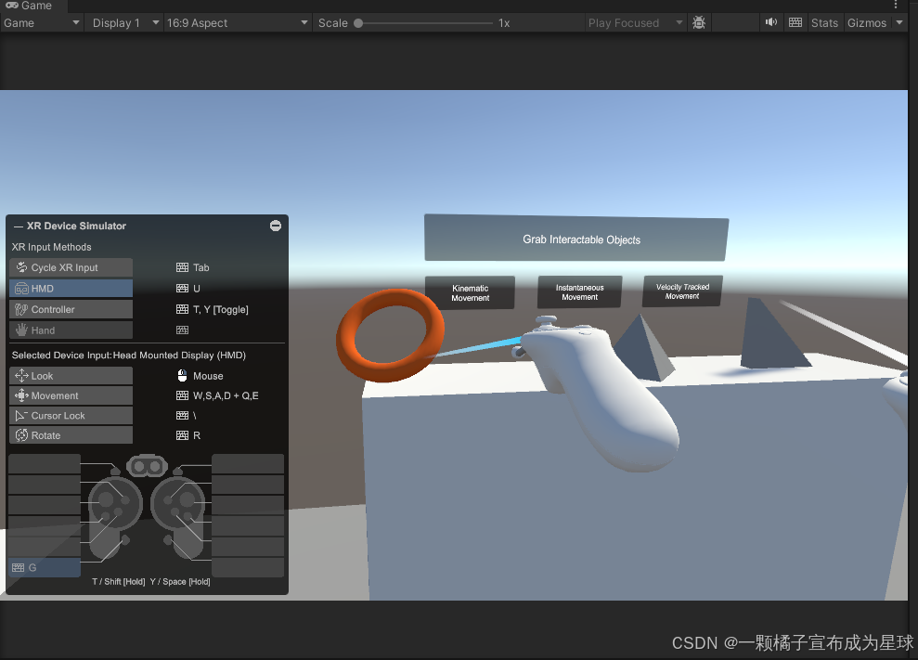This screenshot has height=660, width=918.
Task: Toggle the Stats overlay
Action: coord(824,22)
